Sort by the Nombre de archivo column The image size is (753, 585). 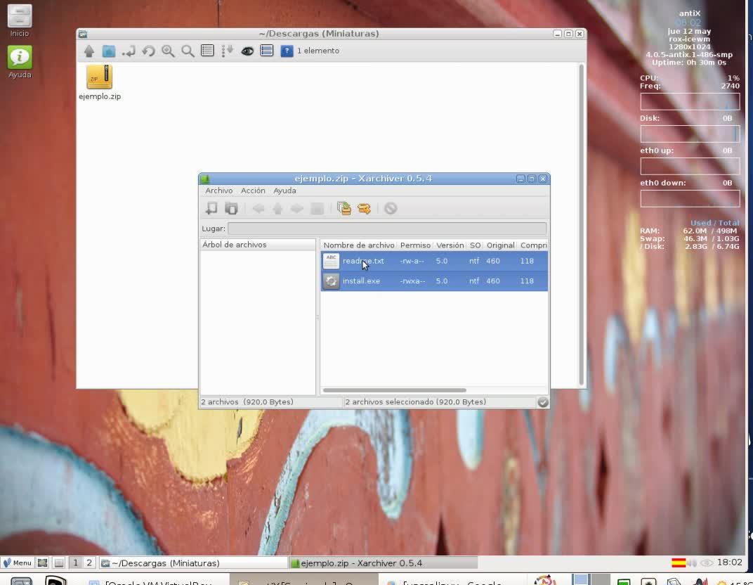(x=358, y=245)
